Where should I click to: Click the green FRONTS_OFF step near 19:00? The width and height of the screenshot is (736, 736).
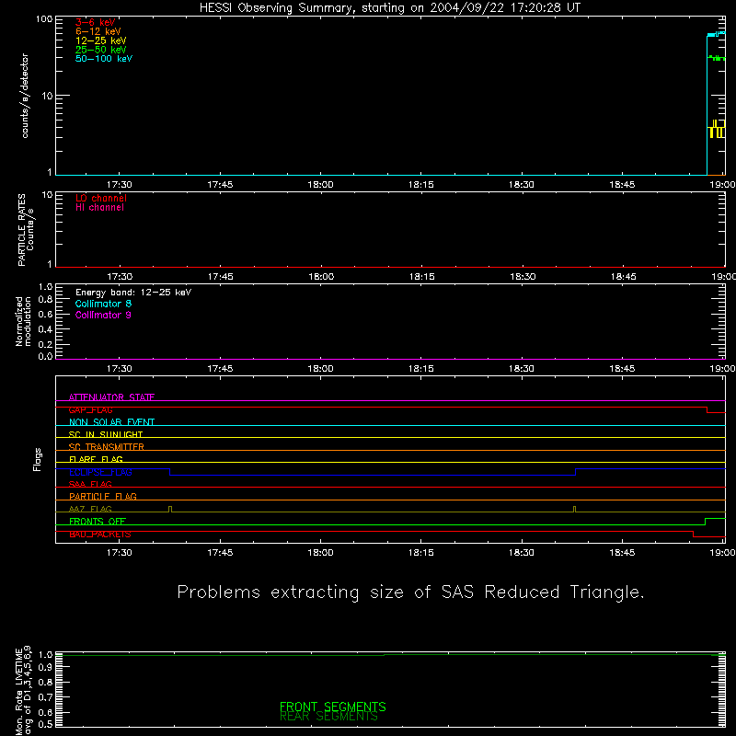706,522
